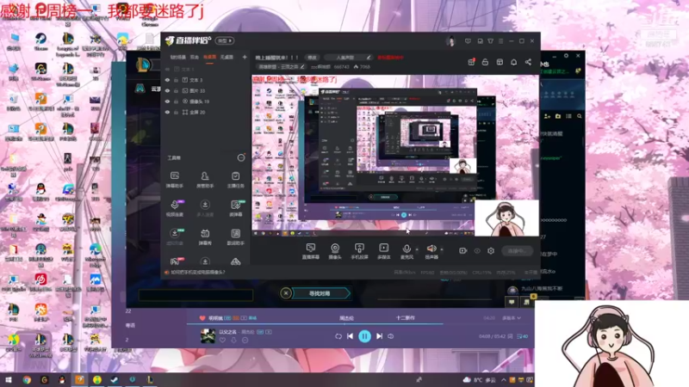Edit the 英雄联盟 category pencil
This screenshot has width=689, height=387.
pyautogui.click(x=302, y=67)
